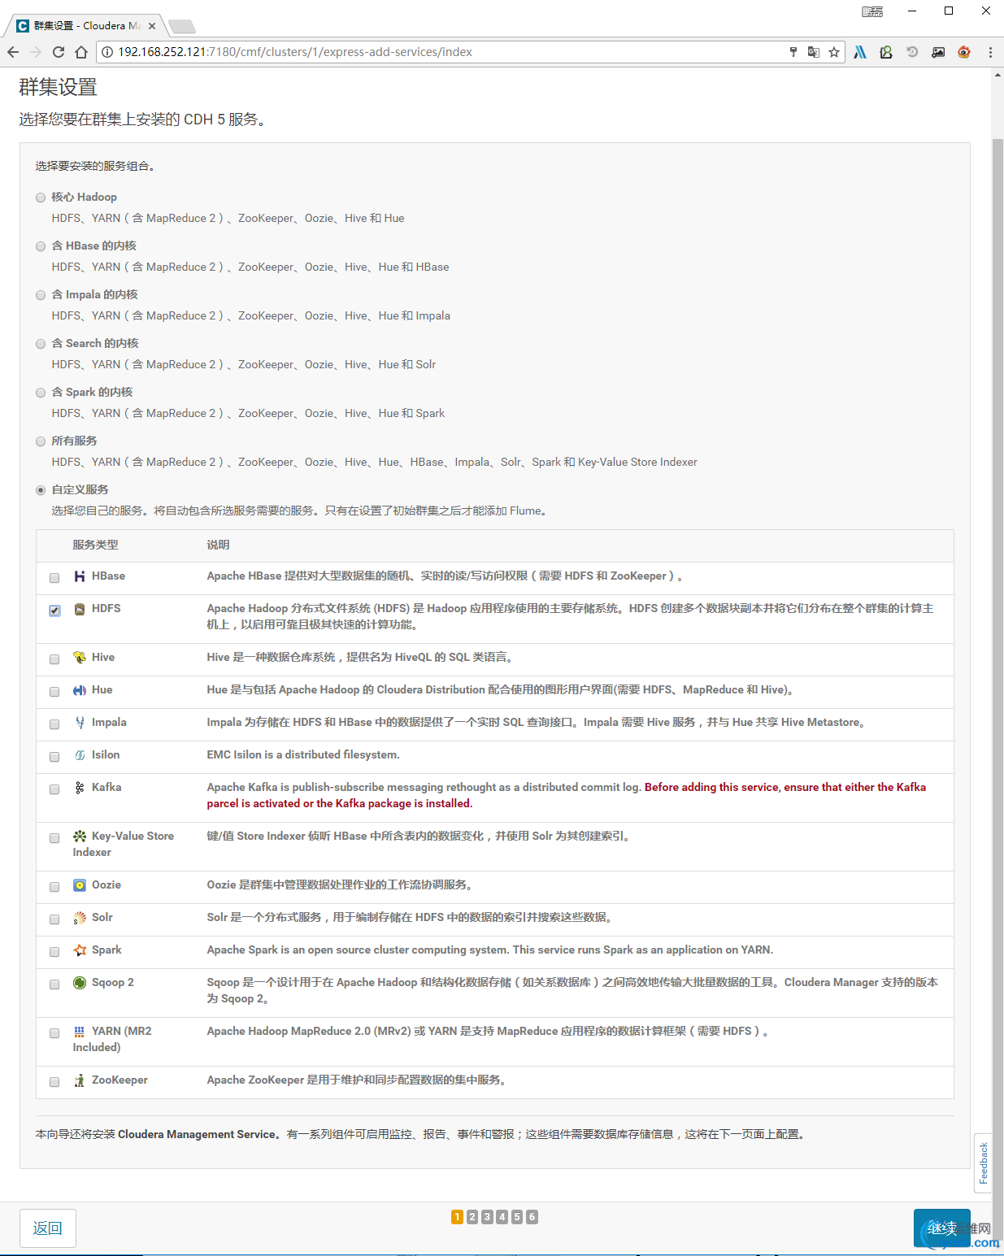
Task: Click the ZooKeeper service icon
Action: tap(80, 1080)
